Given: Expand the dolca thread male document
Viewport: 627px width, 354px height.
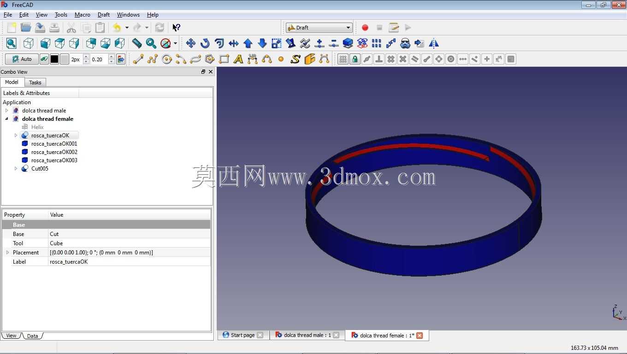Looking at the screenshot, I should (6, 111).
